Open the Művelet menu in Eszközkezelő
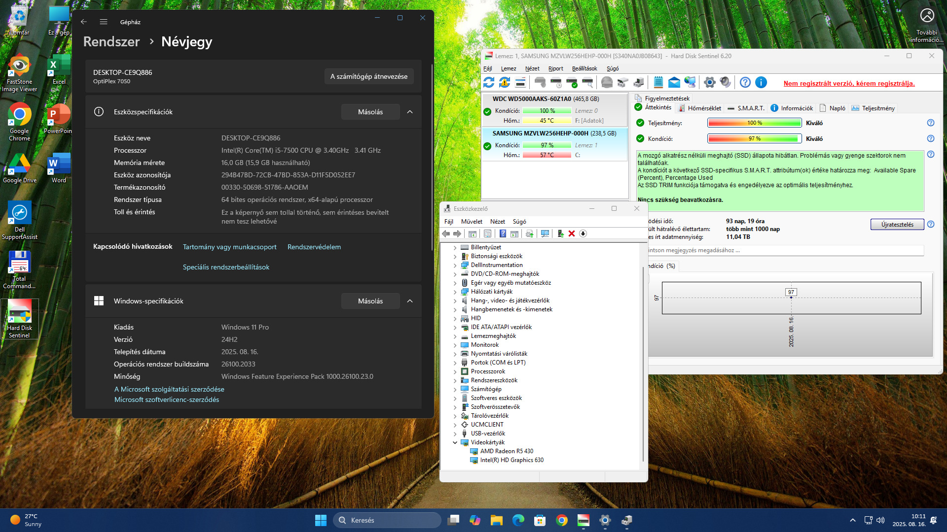 click(x=472, y=222)
